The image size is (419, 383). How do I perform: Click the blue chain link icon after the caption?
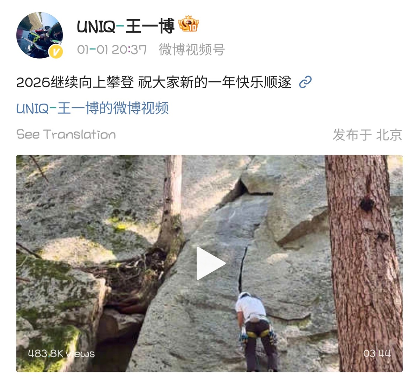(x=306, y=82)
